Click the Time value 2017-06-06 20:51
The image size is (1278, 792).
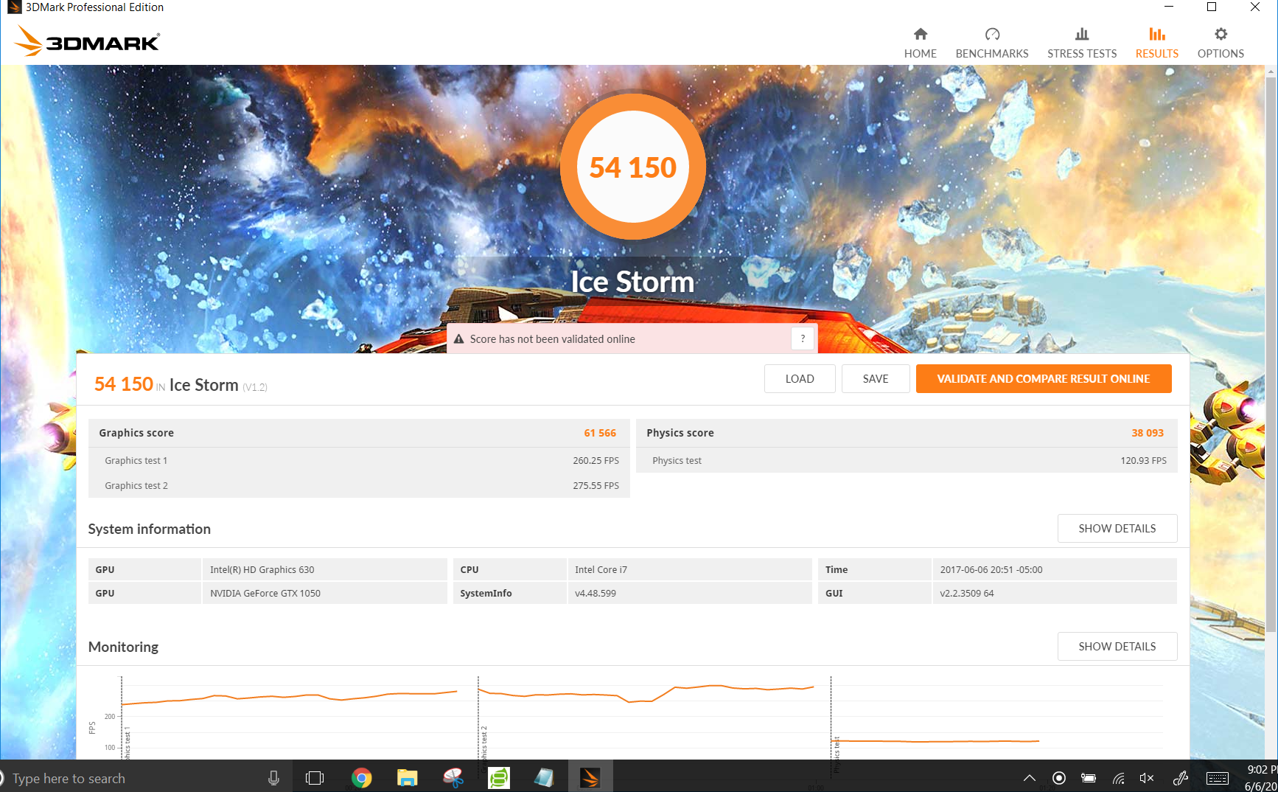(1054, 569)
